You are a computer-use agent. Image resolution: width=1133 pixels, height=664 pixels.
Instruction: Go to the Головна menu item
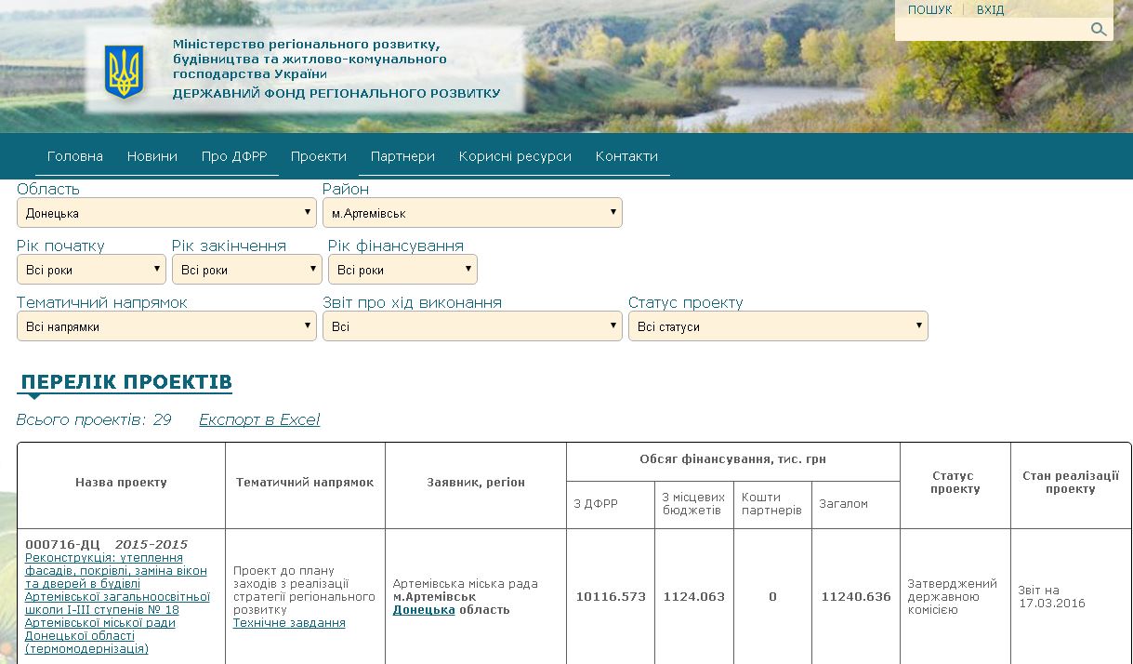[x=75, y=156]
